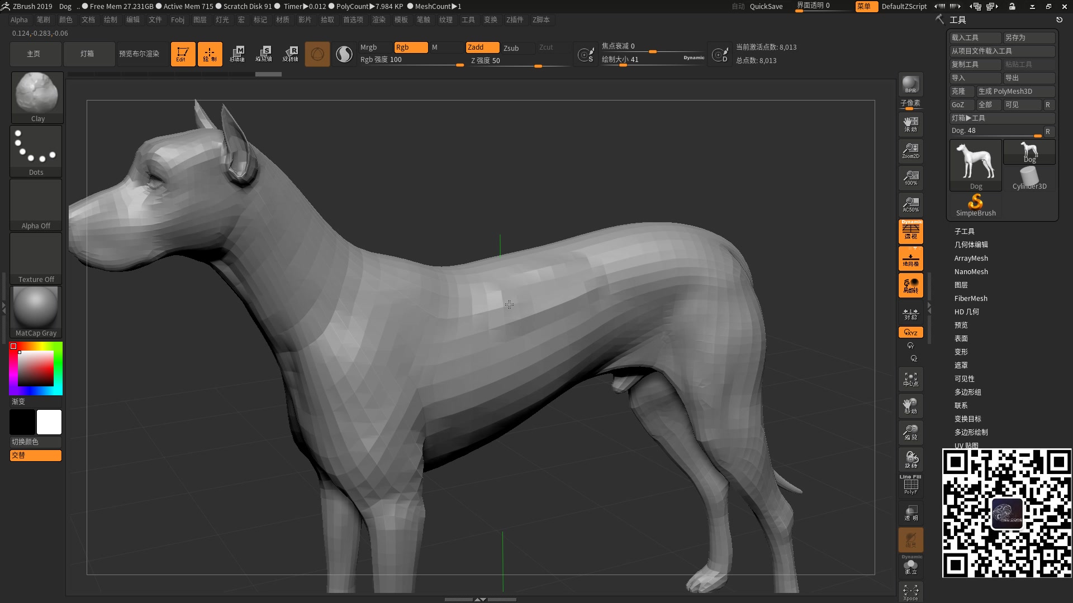The width and height of the screenshot is (1073, 603).
Task: Open the 笔刷 (Brush) menu
Action: click(43, 20)
